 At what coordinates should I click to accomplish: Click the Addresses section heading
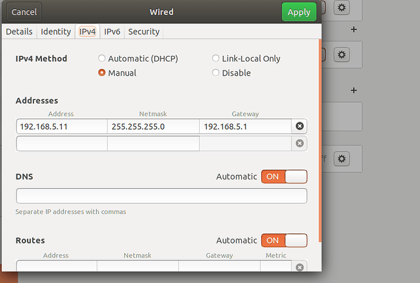pyautogui.click(x=37, y=100)
